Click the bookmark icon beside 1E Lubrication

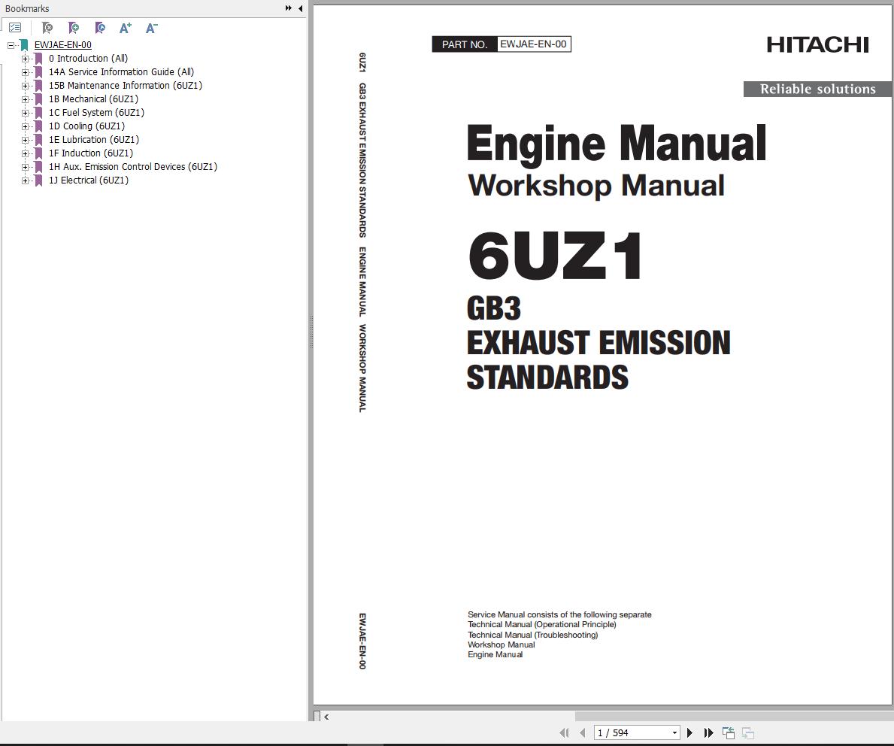38,140
